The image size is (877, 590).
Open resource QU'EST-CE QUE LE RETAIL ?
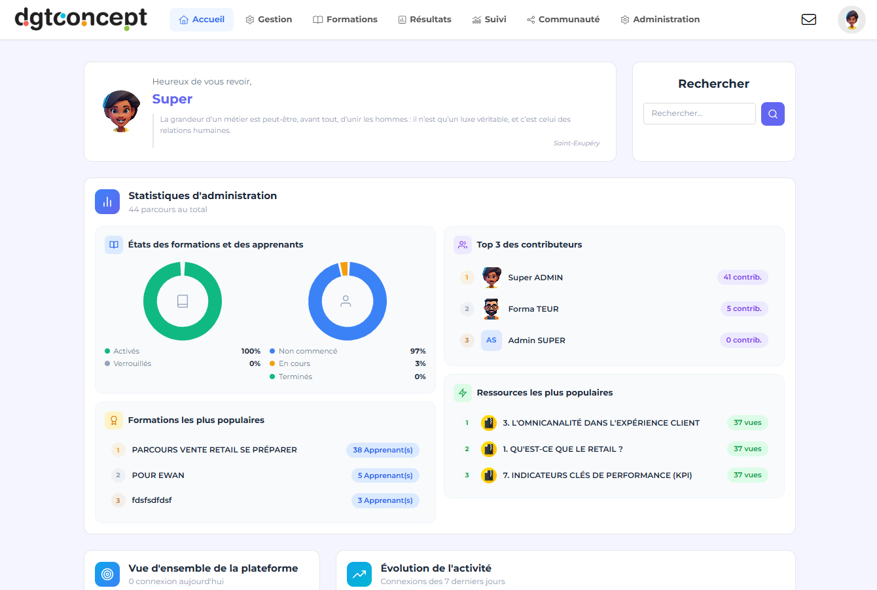(x=562, y=449)
